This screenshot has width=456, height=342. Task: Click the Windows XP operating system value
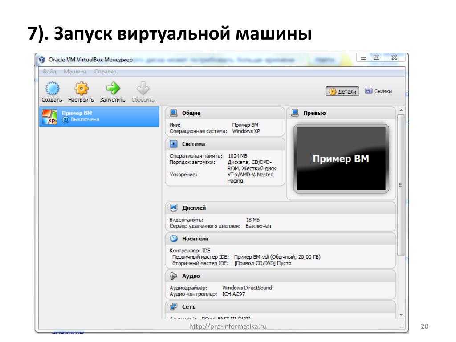point(246,131)
